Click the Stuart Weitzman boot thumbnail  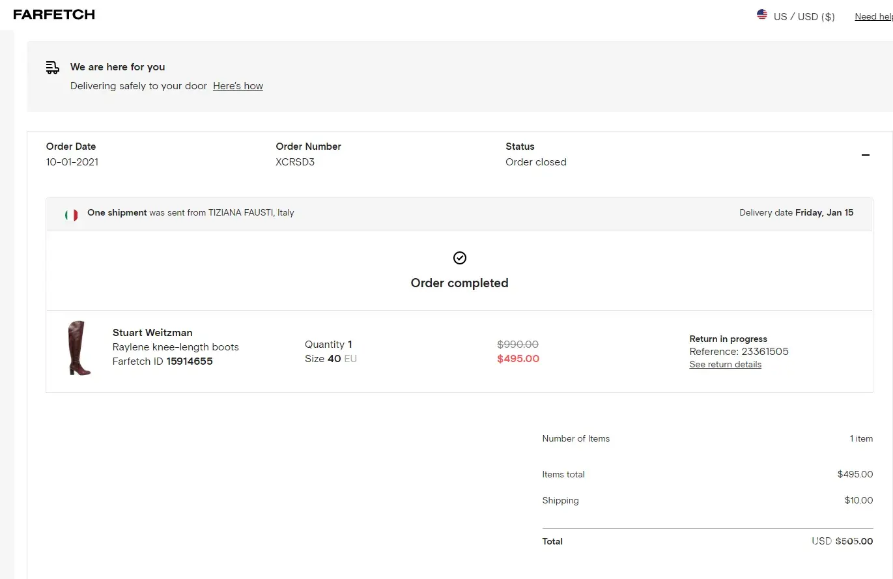click(79, 348)
